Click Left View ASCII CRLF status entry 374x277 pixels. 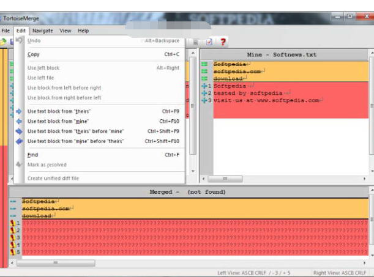point(253,273)
